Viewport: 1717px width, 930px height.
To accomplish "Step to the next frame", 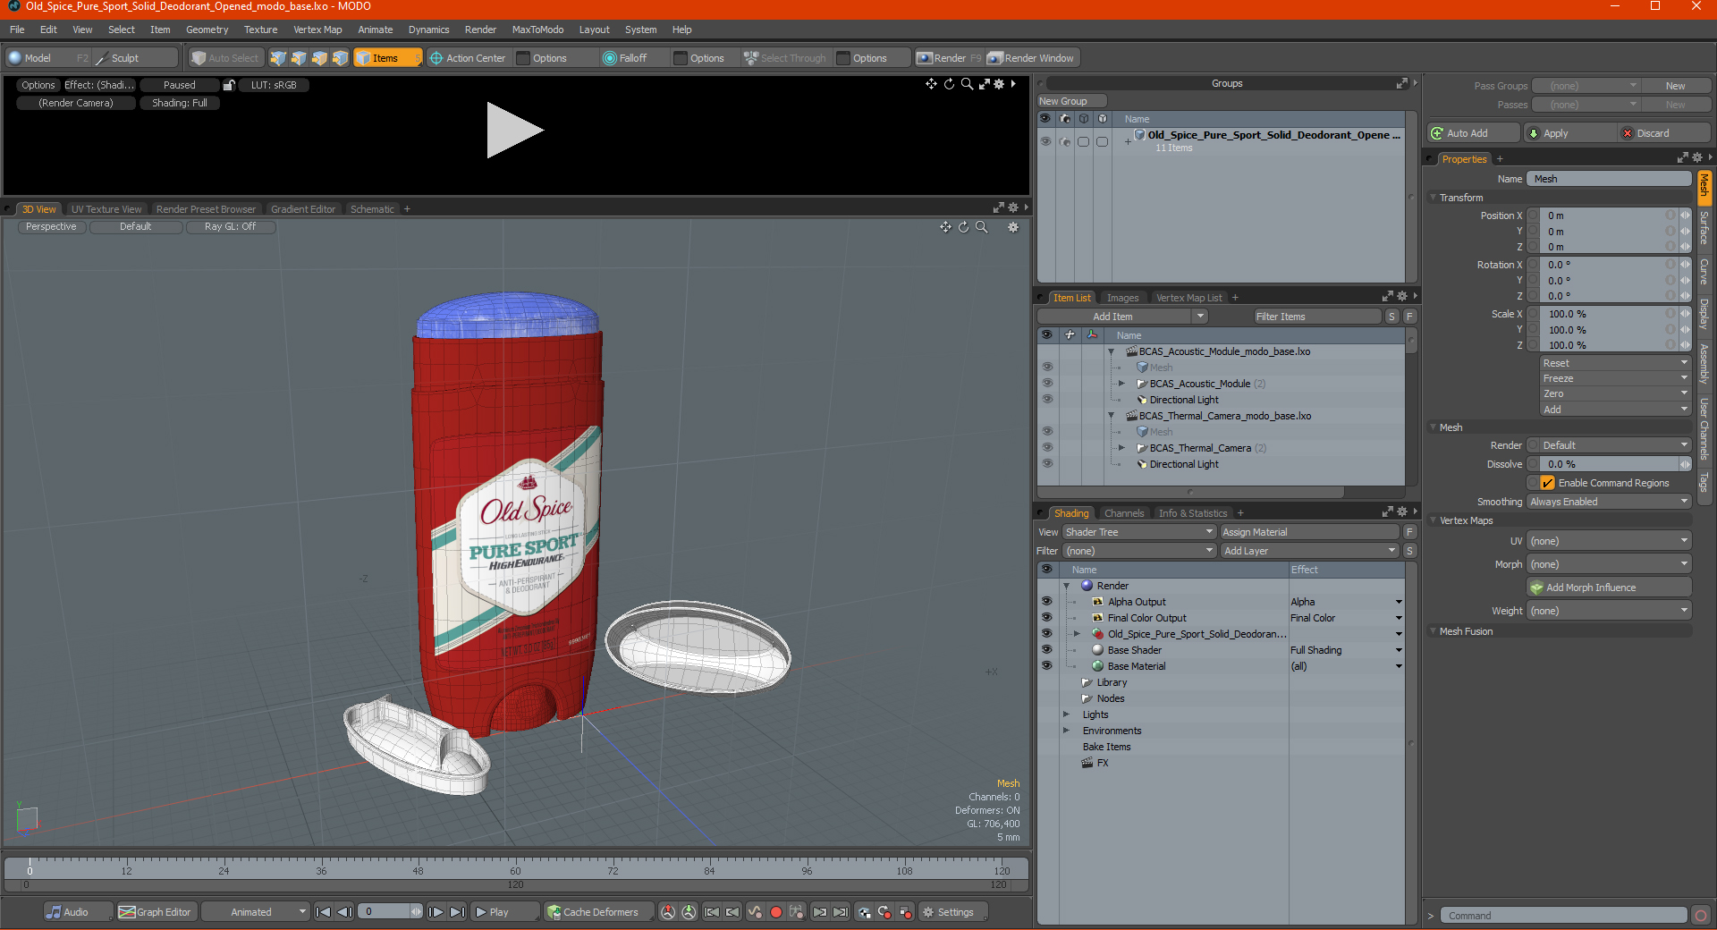I will (x=436, y=912).
